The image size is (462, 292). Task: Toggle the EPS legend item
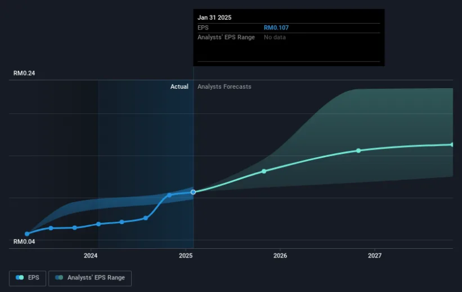pos(28,278)
